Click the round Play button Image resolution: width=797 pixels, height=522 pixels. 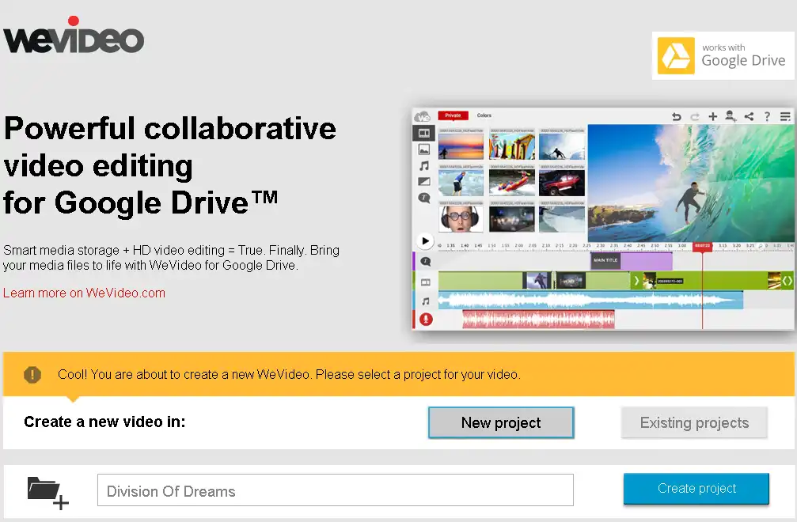[x=425, y=240]
